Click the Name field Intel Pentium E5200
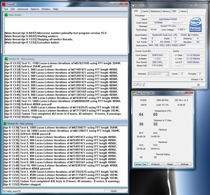Image resolution: width=210 pixels, height=195 pixels. [168, 19]
